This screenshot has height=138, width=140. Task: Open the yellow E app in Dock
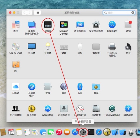[107, 132]
